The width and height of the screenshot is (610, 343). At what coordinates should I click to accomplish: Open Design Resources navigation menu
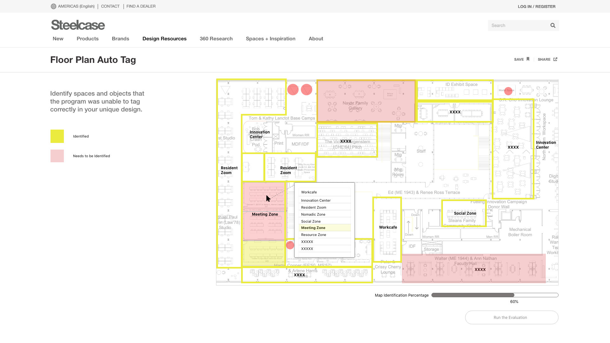(x=164, y=39)
